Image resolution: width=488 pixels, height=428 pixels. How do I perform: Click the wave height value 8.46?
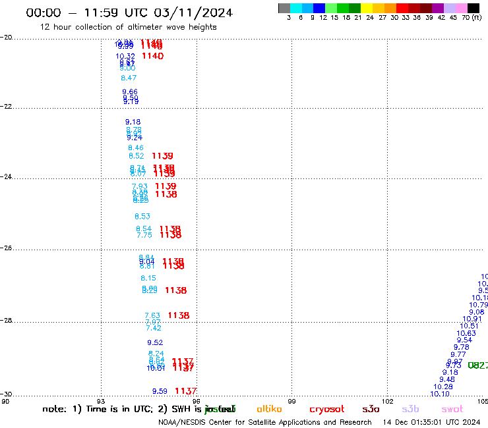[136, 147]
